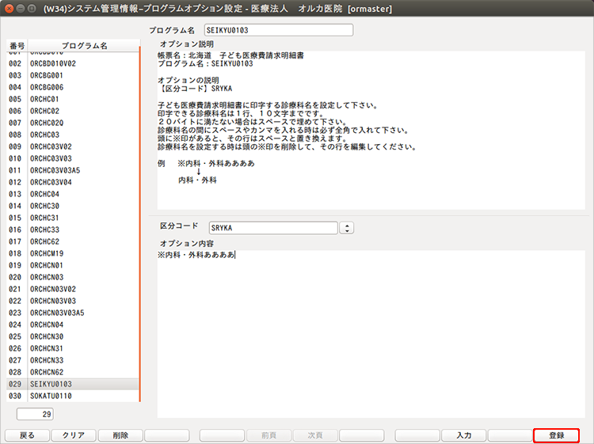The height and width of the screenshot is (444, 594).
Task: Select row 002 ORCBD010V02
Action: pos(73,63)
